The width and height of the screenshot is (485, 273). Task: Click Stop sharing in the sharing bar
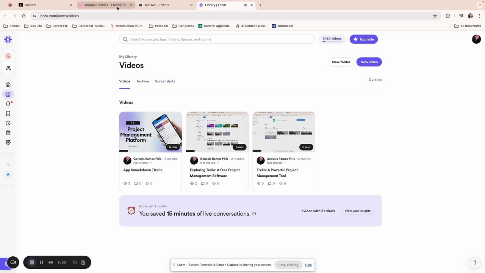point(288,265)
